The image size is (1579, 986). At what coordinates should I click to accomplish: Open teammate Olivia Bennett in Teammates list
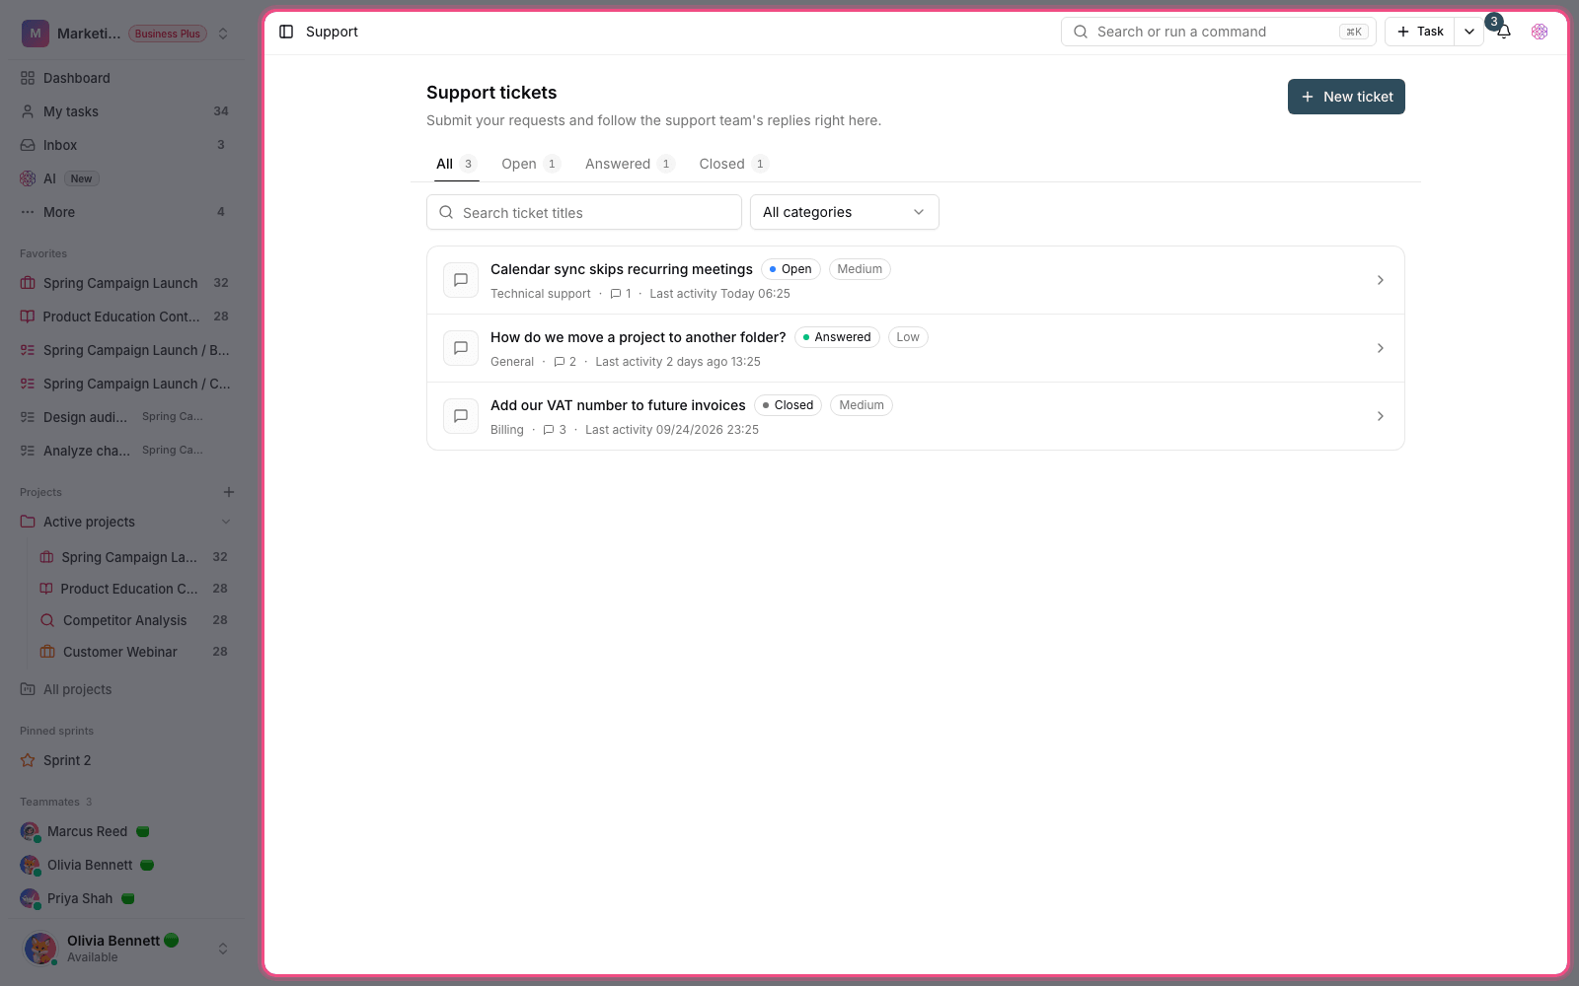[126, 865]
